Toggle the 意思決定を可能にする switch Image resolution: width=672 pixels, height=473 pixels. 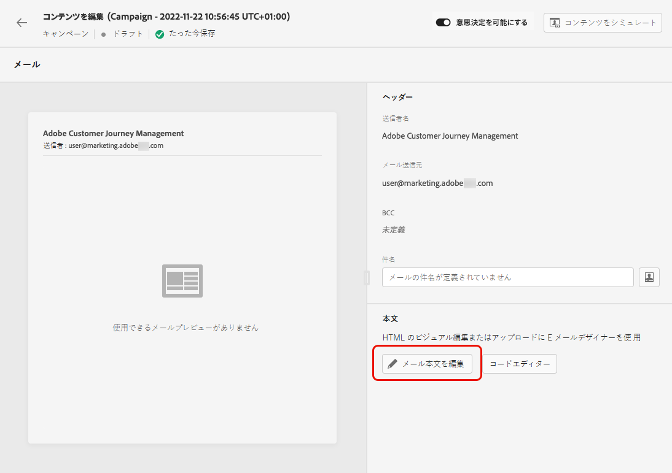443,23
